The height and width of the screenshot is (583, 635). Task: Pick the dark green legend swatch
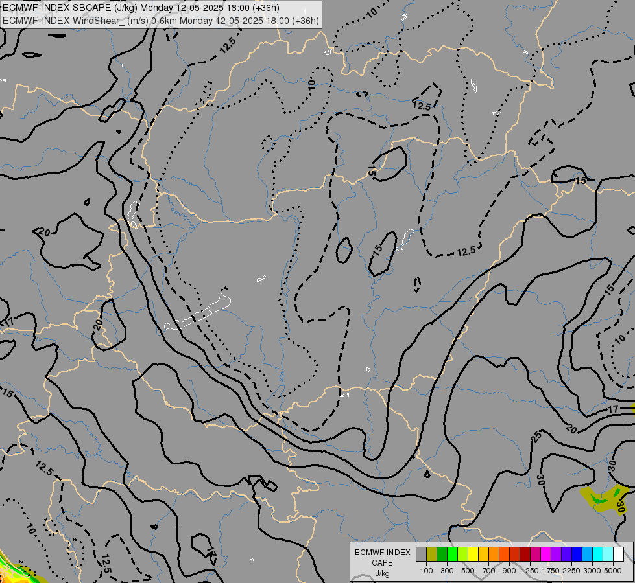(442, 554)
